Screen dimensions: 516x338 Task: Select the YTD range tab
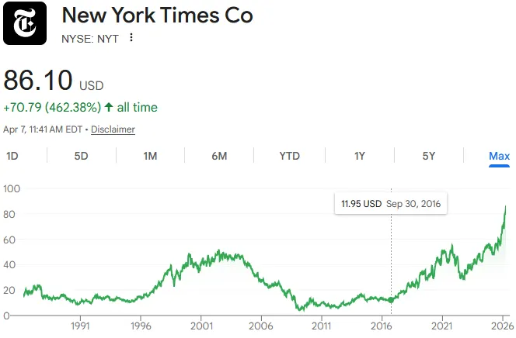point(289,156)
